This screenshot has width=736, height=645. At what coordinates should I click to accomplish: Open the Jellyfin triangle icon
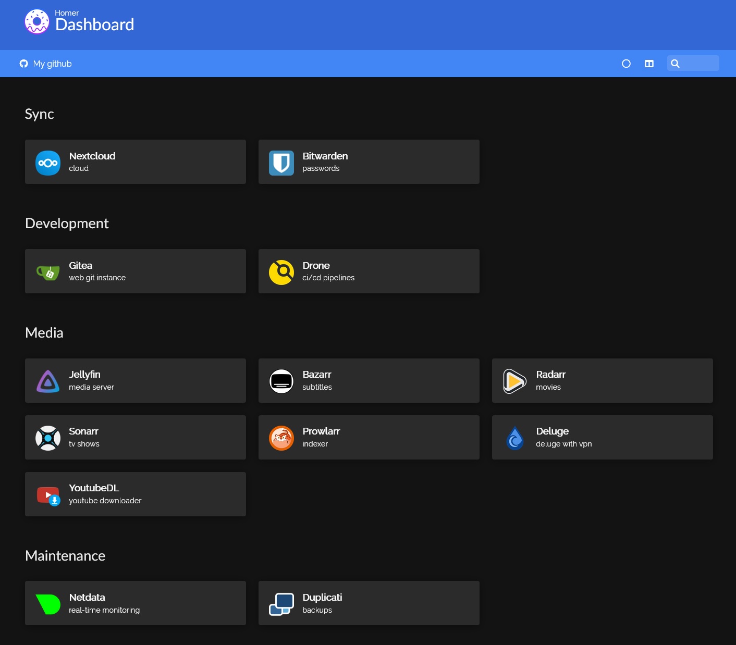(x=48, y=381)
